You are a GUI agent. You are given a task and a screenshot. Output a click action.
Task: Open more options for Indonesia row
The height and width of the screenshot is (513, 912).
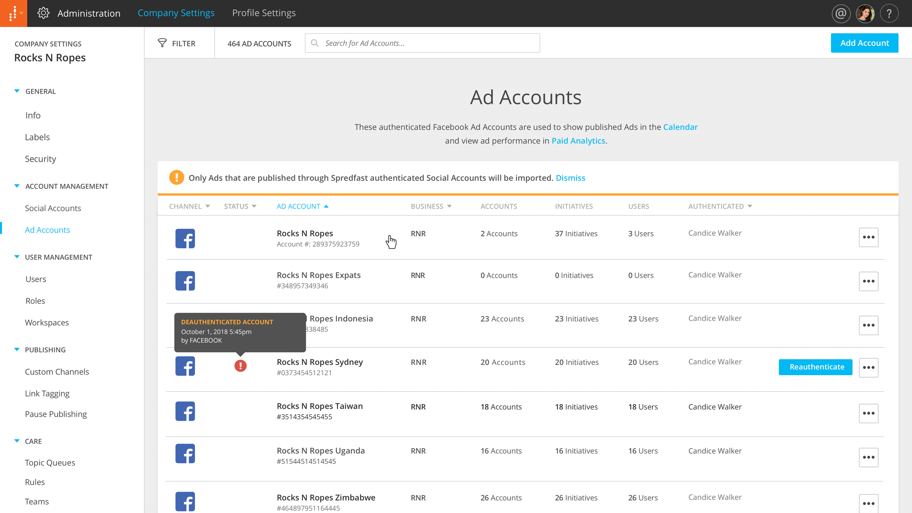[x=869, y=325]
